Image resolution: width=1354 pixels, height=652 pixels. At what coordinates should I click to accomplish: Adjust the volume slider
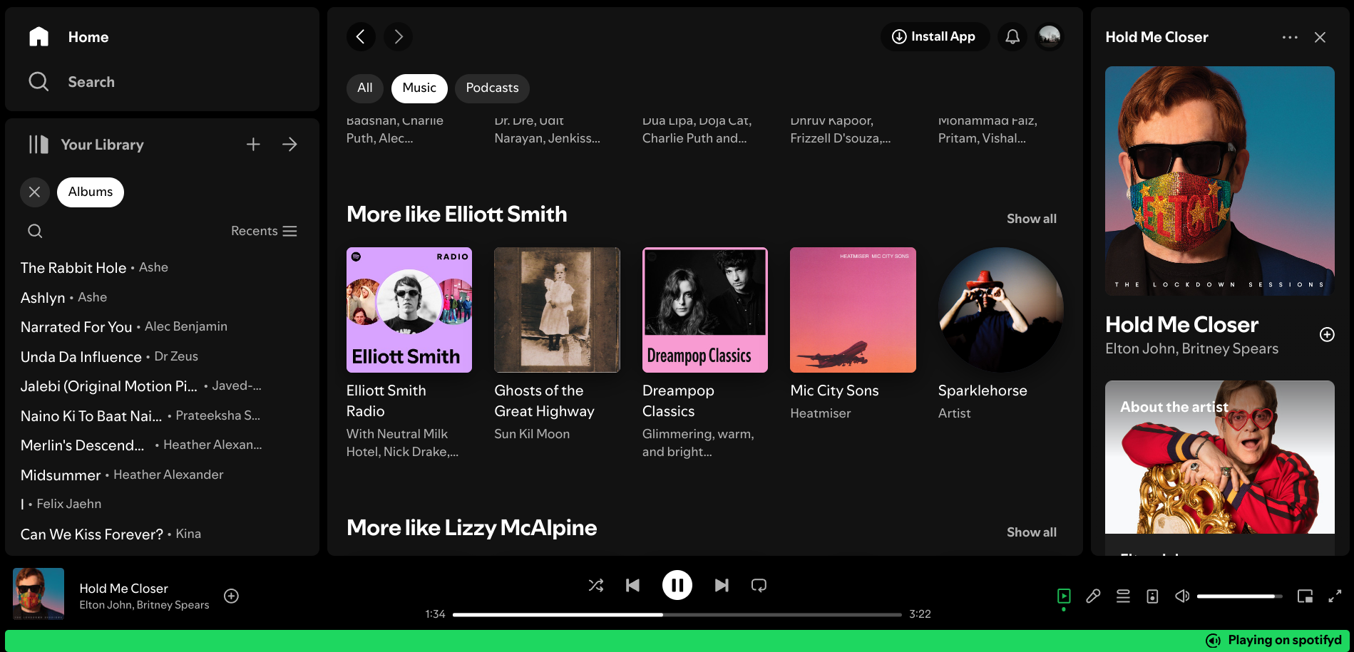point(1240,596)
